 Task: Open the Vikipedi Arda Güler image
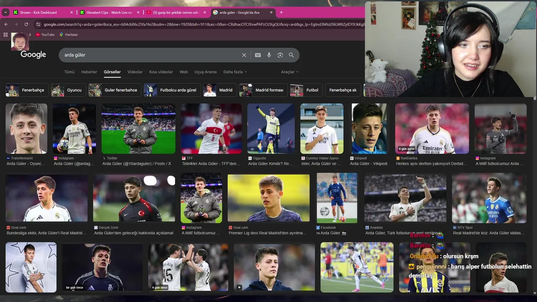click(x=369, y=128)
